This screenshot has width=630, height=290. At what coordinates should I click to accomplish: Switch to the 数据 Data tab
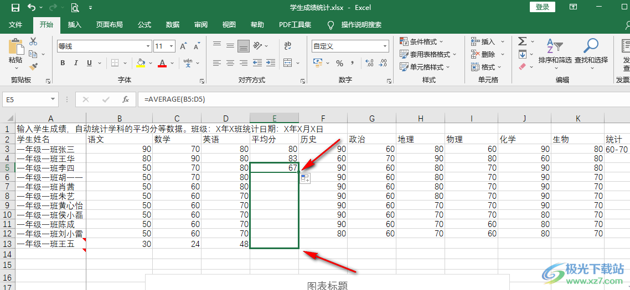pos(173,24)
